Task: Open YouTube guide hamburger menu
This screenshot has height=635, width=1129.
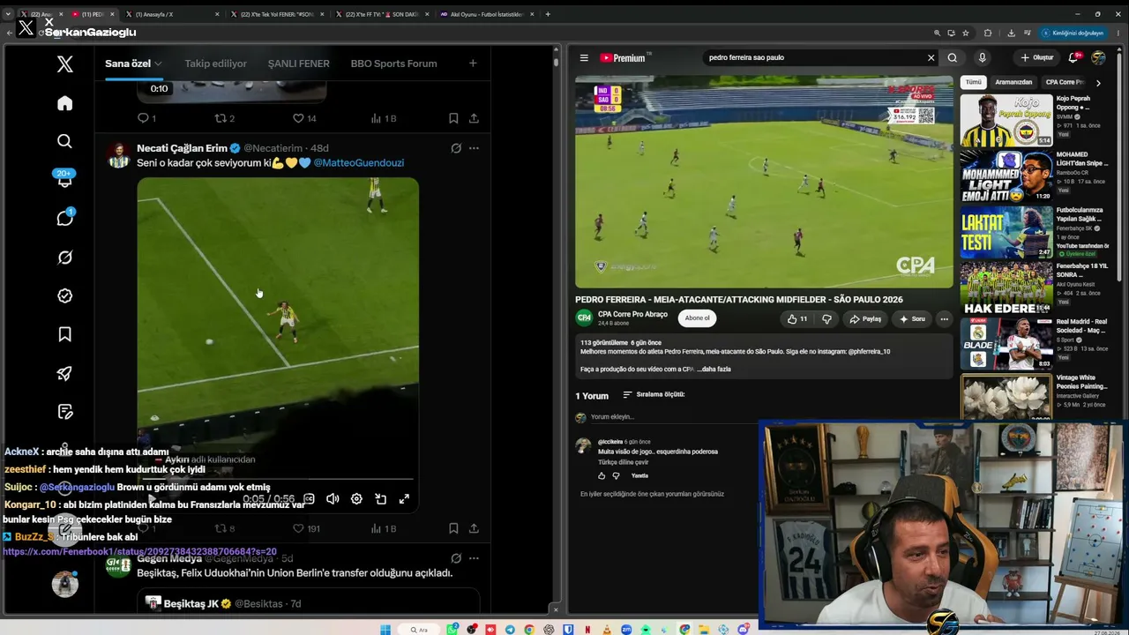Action: (584, 58)
